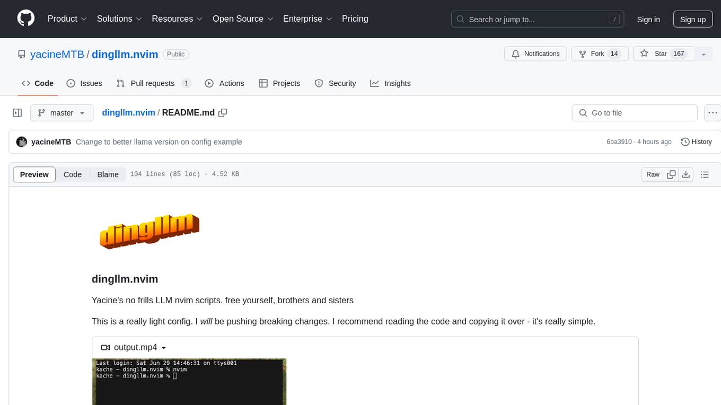Open the Enterprise dropdown

pos(307,19)
